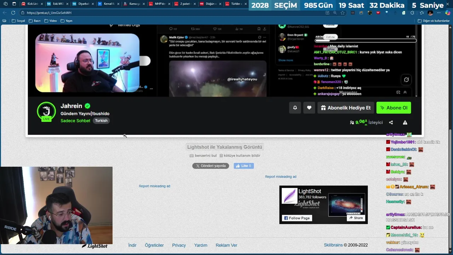Click the circular refresh icon in stream chat
The width and height of the screenshot is (453, 255).
tap(406, 80)
